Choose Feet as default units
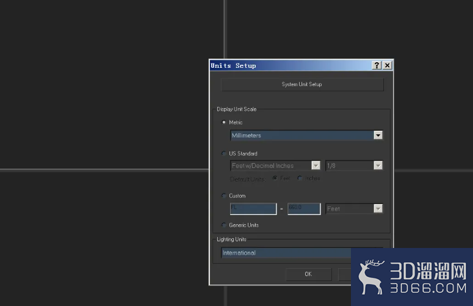 click(275, 178)
